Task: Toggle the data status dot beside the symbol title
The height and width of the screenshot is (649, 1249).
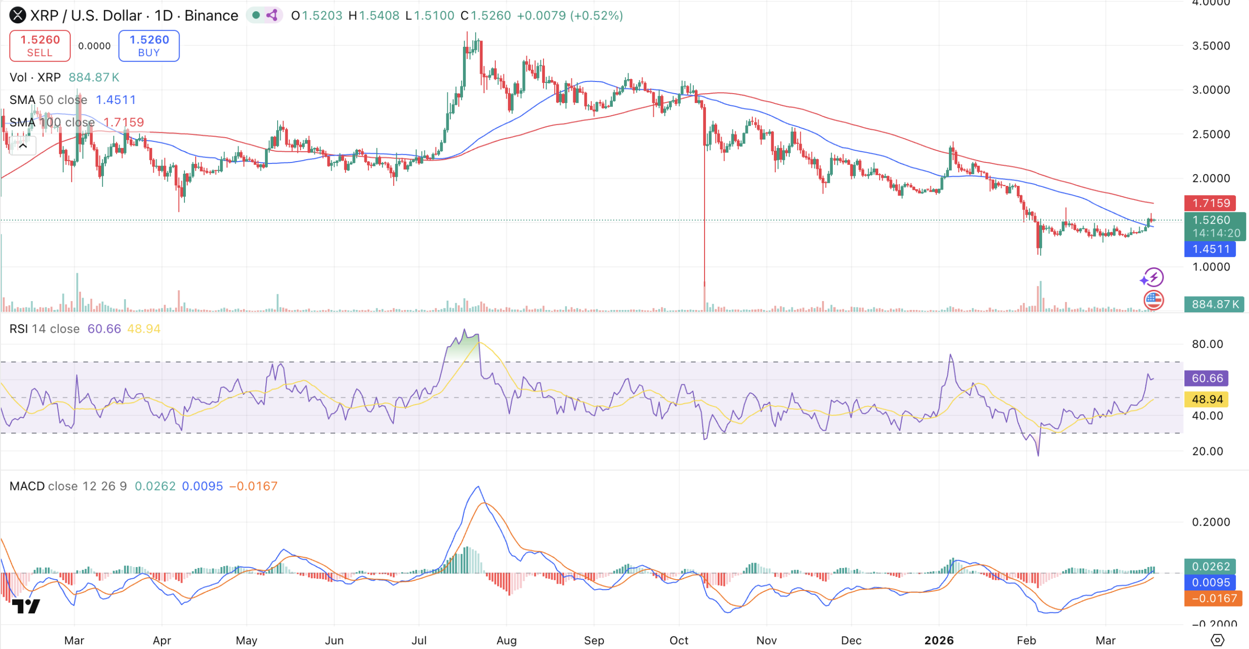Action: (x=256, y=16)
